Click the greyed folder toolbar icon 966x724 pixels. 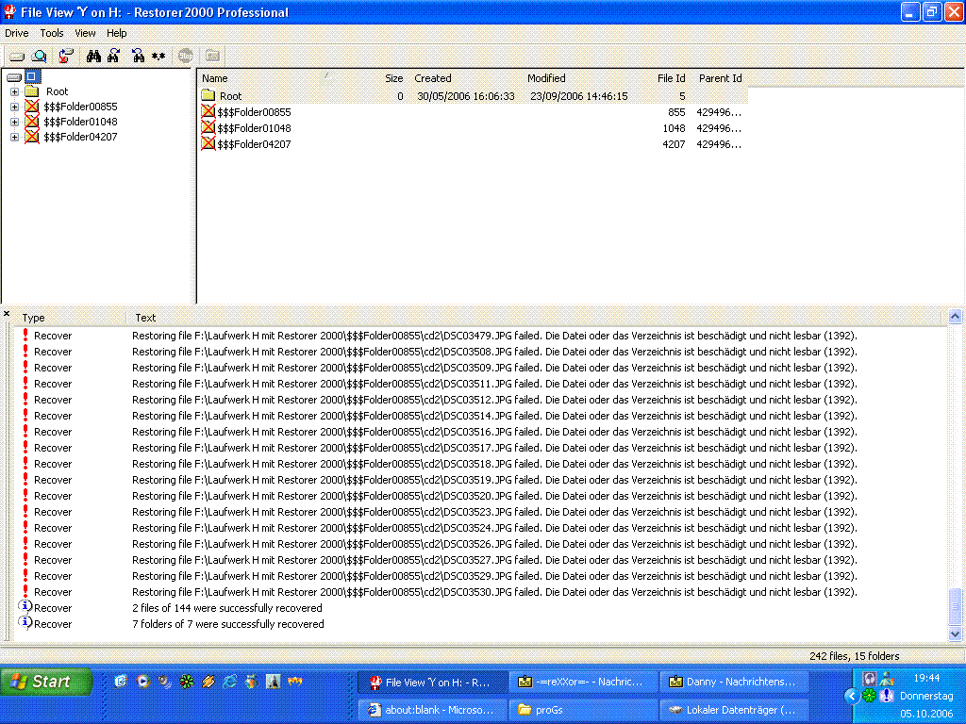point(212,56)
